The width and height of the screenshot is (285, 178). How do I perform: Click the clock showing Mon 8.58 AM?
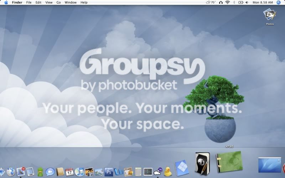[x=263, y=2]
